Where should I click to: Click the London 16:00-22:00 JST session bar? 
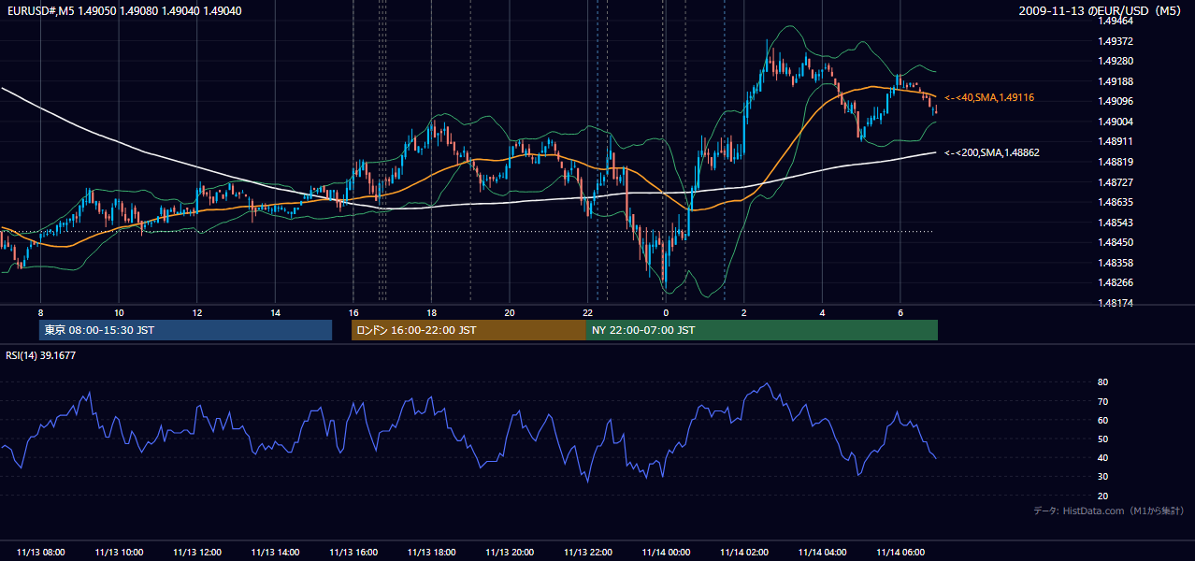point(468,330)
